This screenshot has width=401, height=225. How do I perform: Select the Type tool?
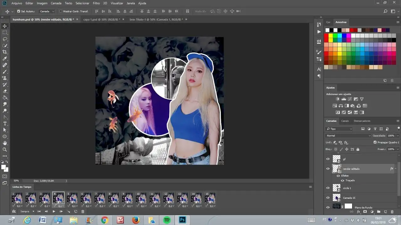[x=5, y=122]
